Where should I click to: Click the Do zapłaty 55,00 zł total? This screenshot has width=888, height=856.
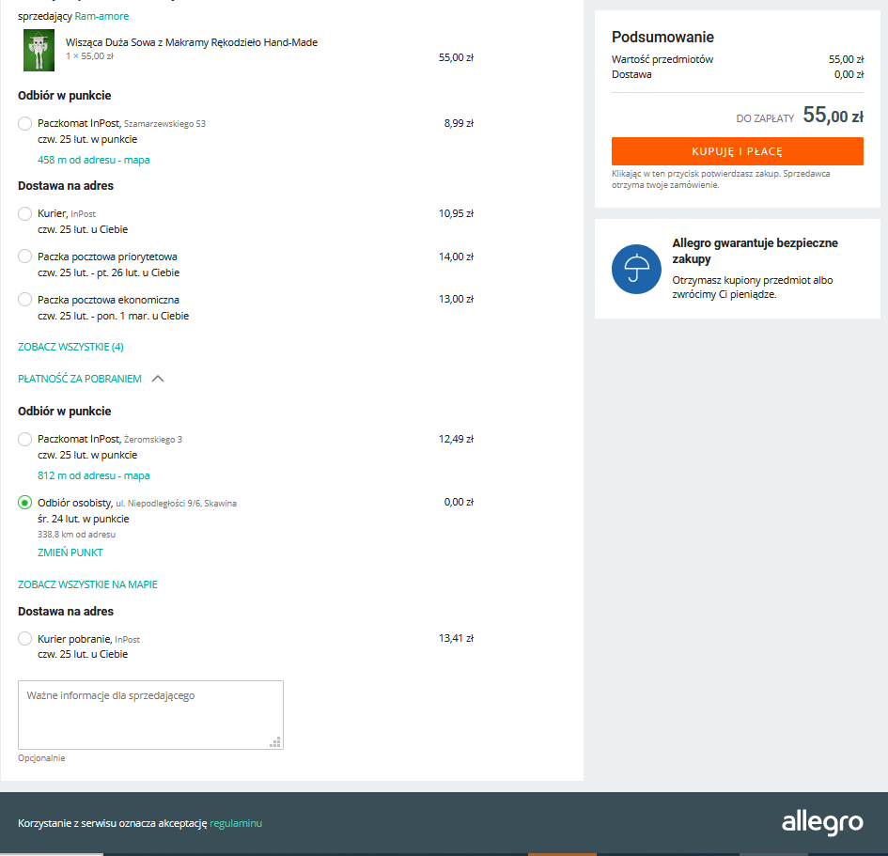[x=800, y=117]
